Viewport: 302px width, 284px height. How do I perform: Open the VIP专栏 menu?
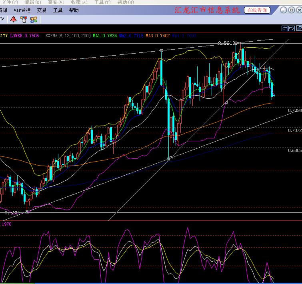click(x=22, y=10)
